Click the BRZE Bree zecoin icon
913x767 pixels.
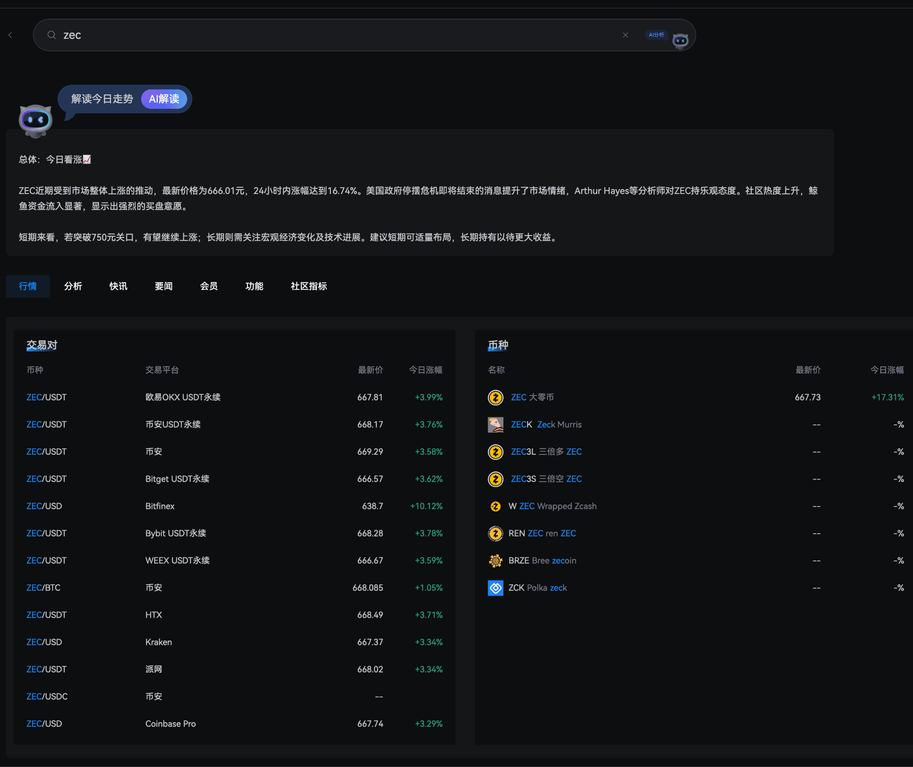click(495, 561)
